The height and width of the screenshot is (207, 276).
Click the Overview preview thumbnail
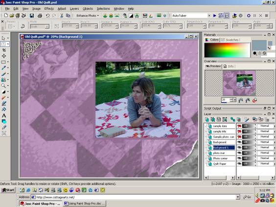click(x=239, y=83)
